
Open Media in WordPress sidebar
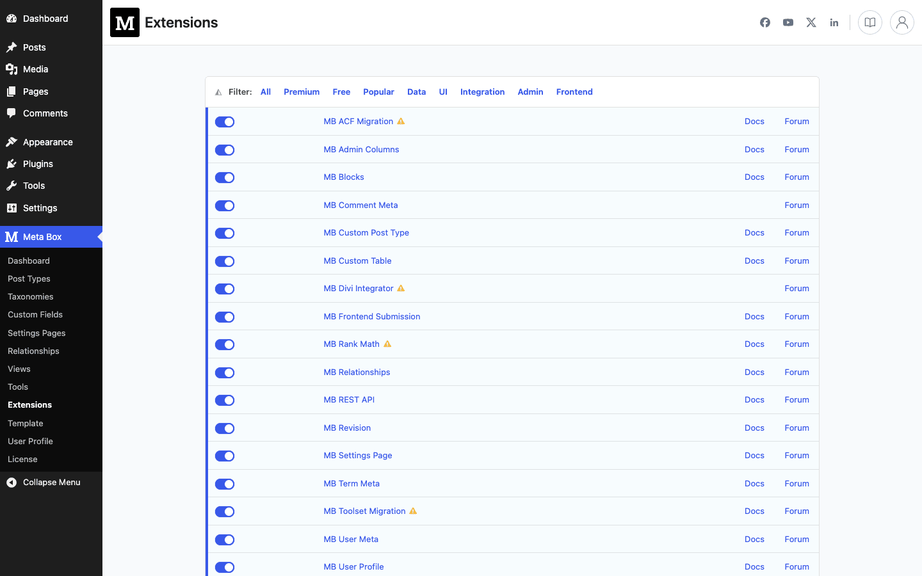[x=51, y=69]
